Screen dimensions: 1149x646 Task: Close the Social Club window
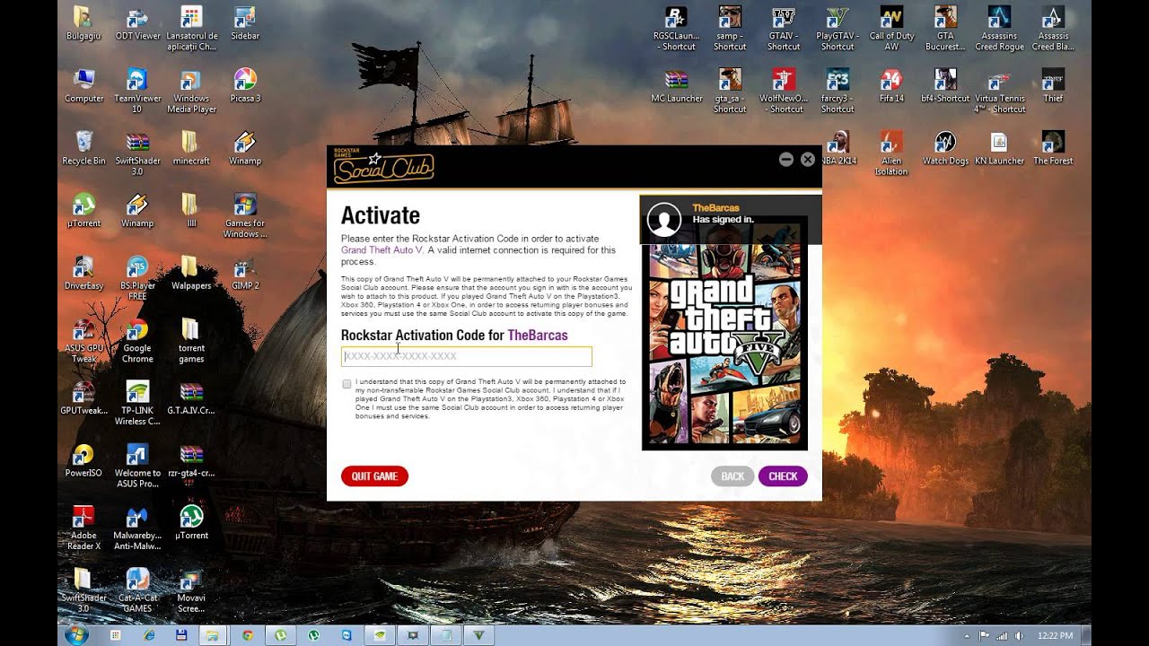pos(808,159)
